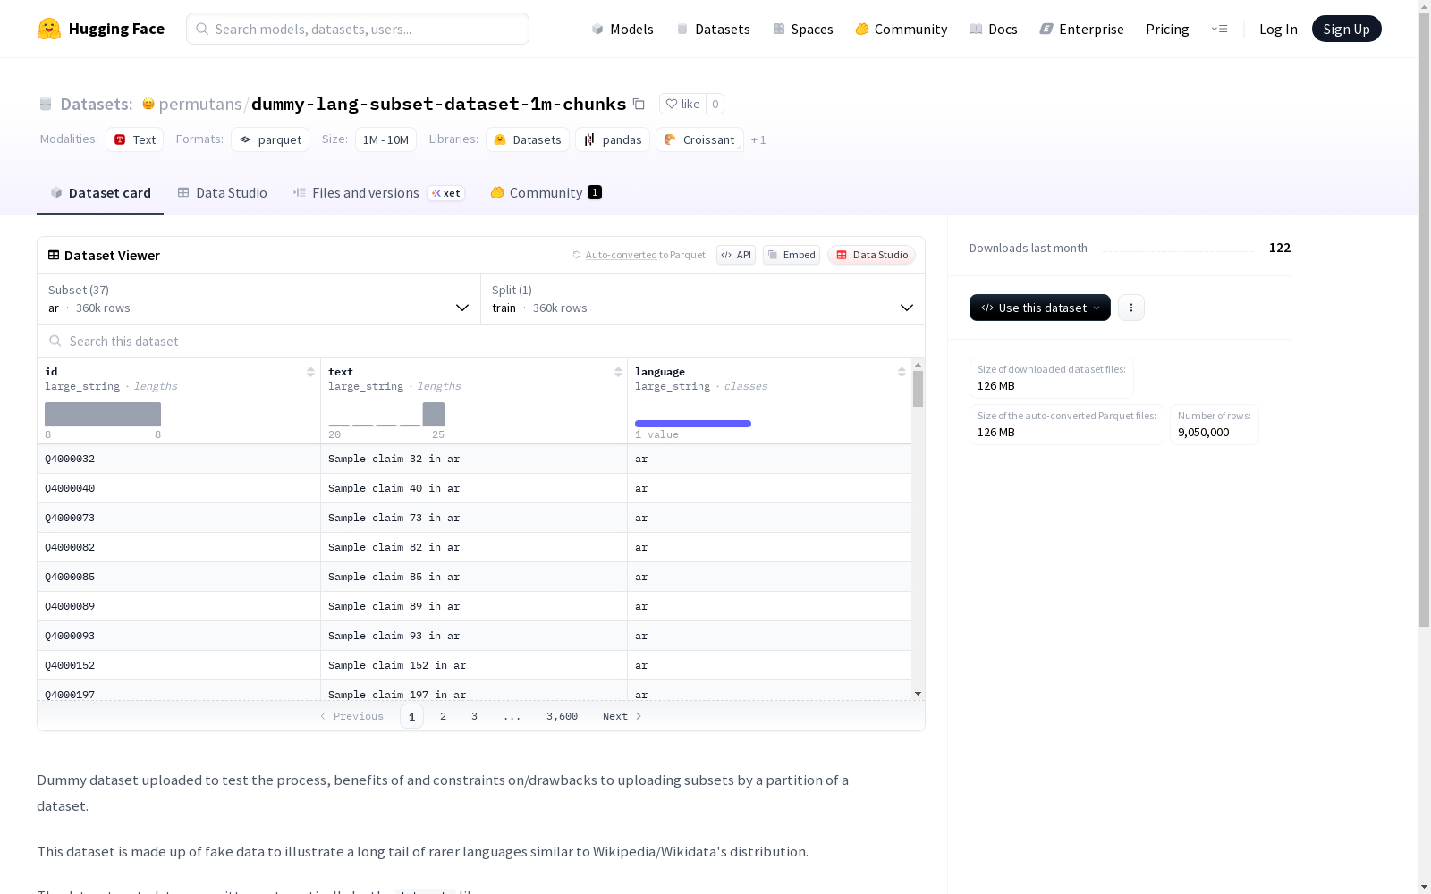Switch to the Data Studio tab
Viewport: 1431px width, 894px height.
222,192
